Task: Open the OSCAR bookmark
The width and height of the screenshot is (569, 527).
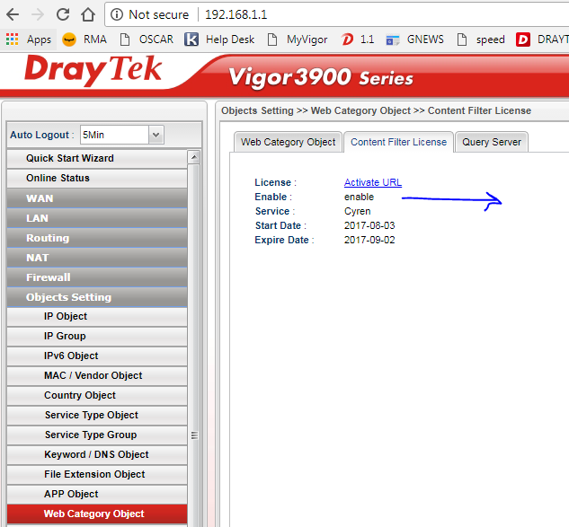Action: point(147,40)
